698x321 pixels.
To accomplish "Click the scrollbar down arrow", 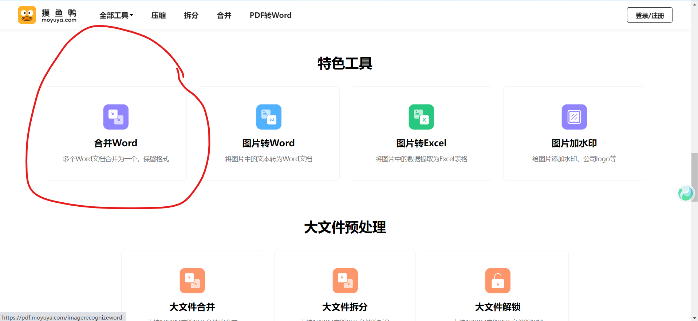I will click(x=694, y=318).
